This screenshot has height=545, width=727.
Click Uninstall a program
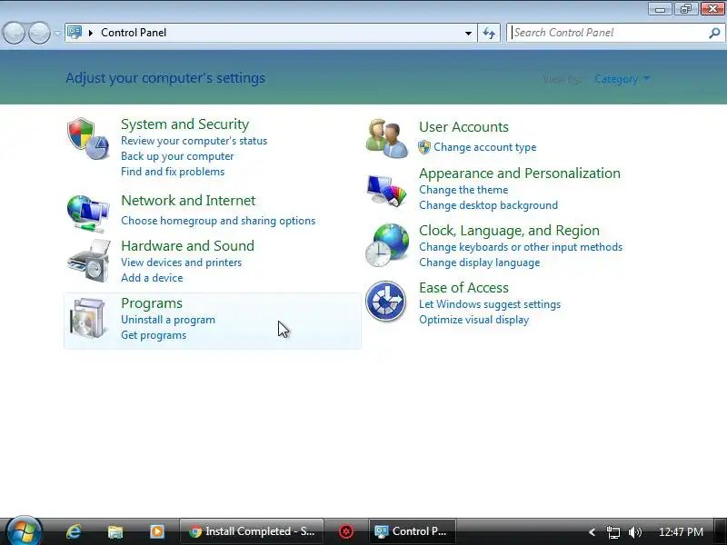[x=168, y=320]
